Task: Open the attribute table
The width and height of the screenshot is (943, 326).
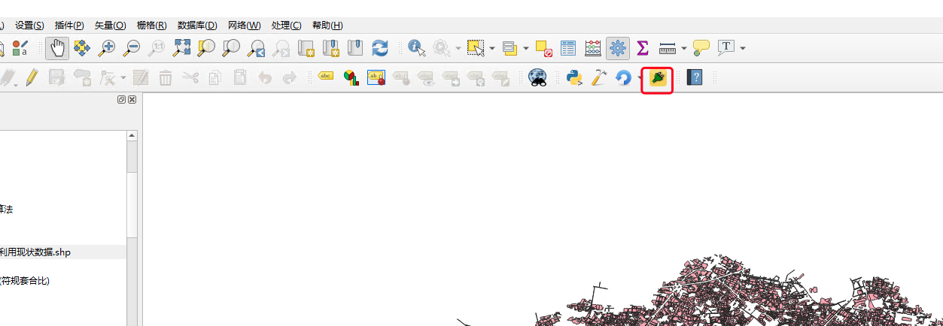Action: pos(568,48)
